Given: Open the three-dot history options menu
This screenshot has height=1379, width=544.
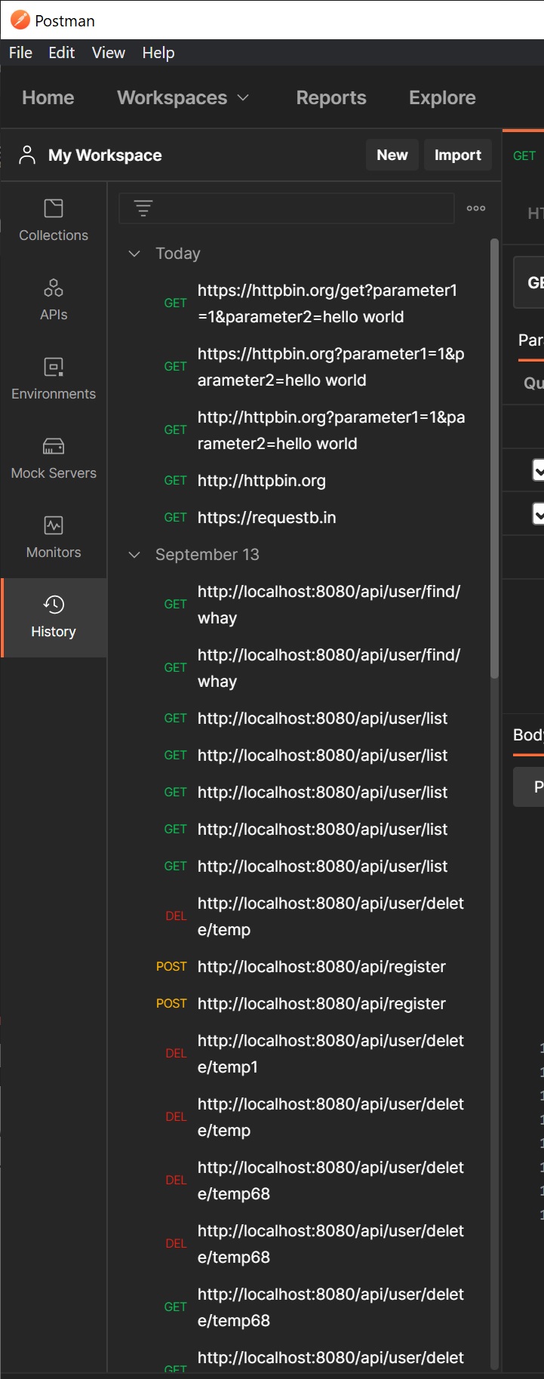Looking at the screenshot, I should pos(476,208).
